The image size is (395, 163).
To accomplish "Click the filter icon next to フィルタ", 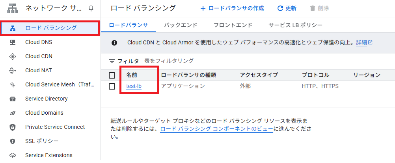I will [112, 61].
